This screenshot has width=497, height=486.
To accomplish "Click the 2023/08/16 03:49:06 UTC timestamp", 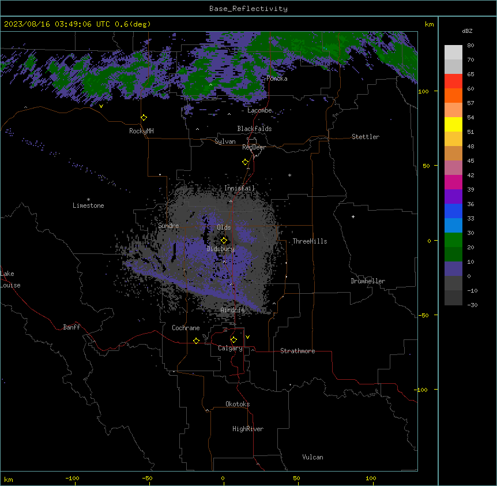I will point(57,24).
